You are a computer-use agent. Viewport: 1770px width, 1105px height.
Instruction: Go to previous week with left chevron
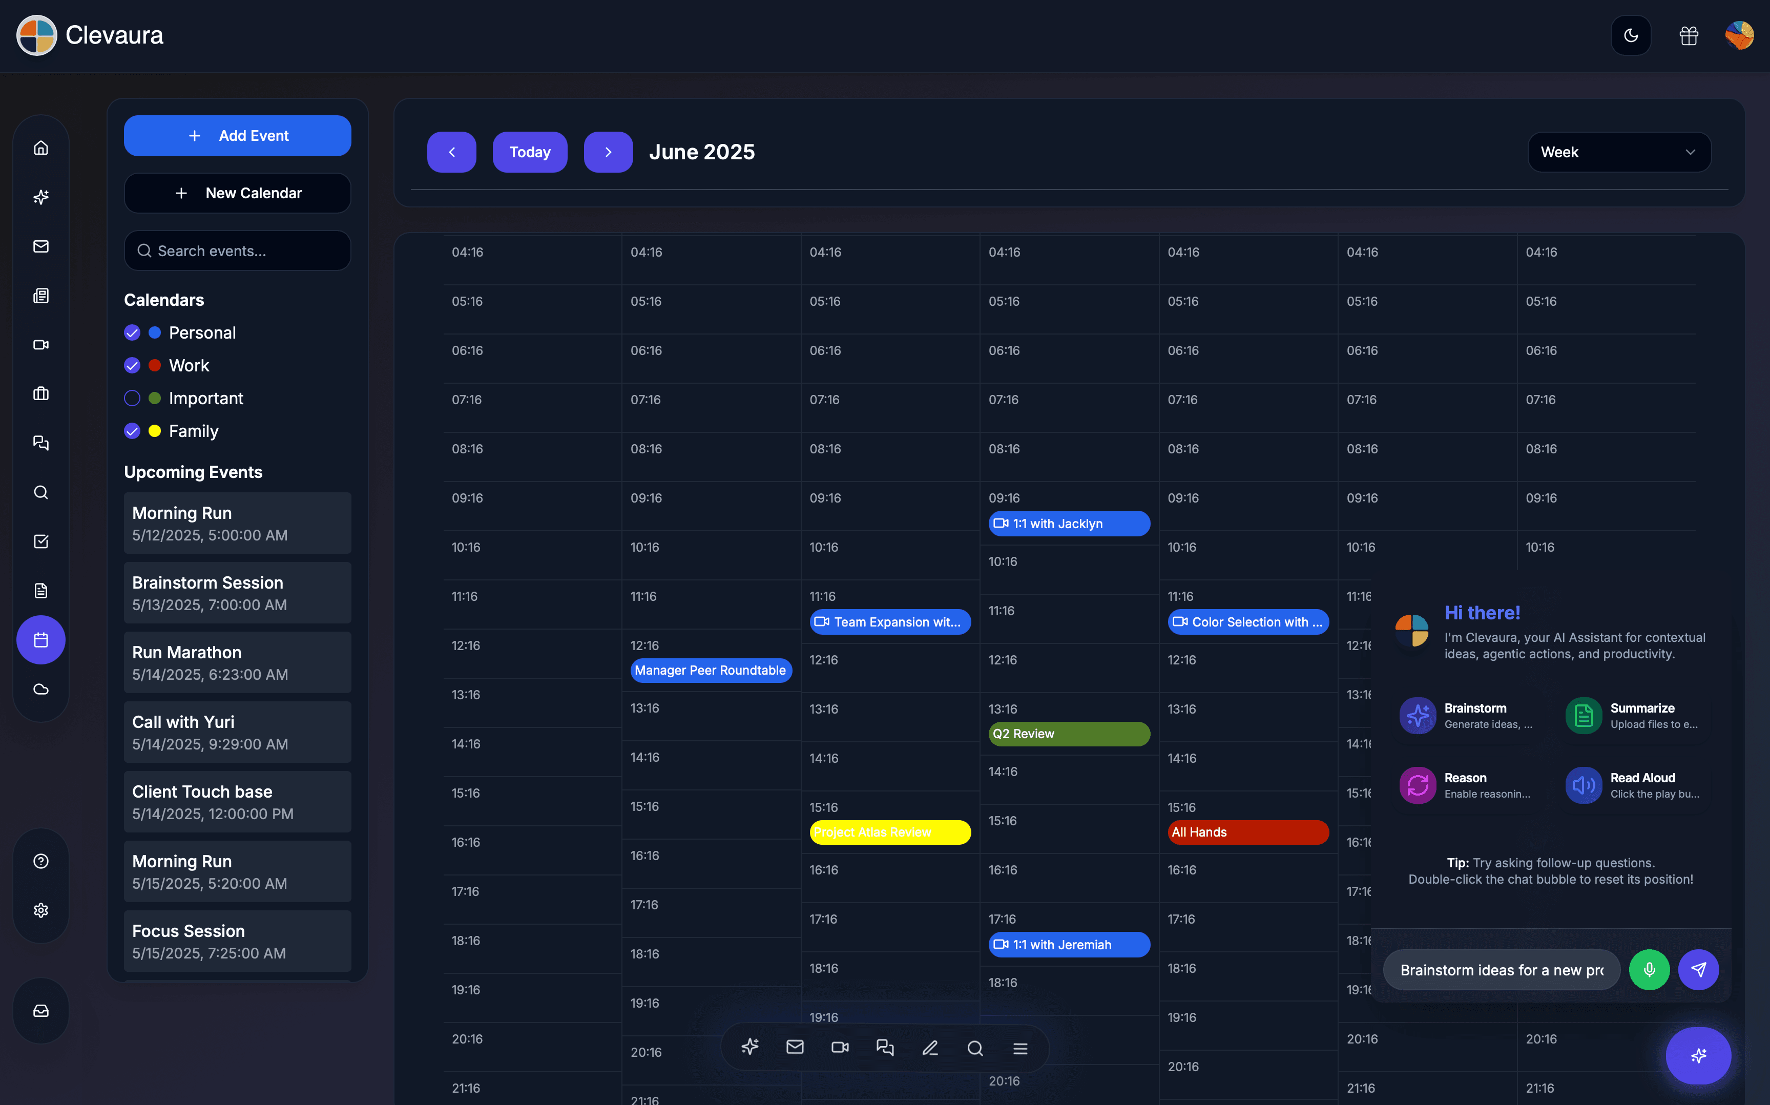tap(452, 152)
